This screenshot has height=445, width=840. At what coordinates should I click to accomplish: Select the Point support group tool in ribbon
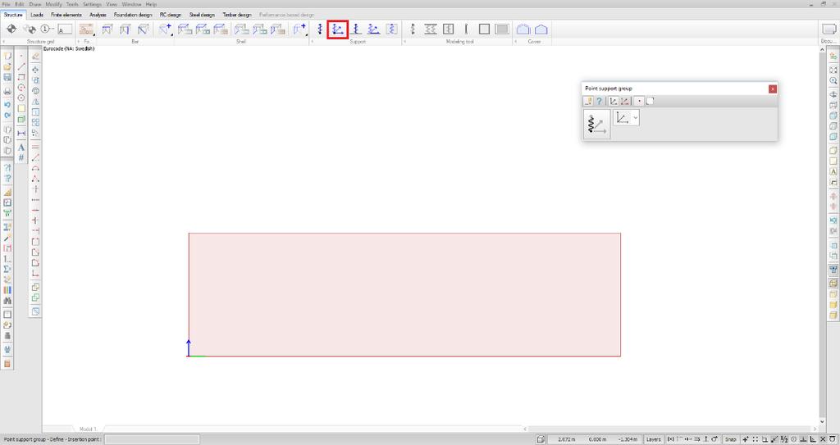337,29
